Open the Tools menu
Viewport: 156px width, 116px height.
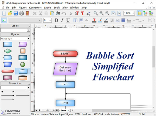(57, 8)
